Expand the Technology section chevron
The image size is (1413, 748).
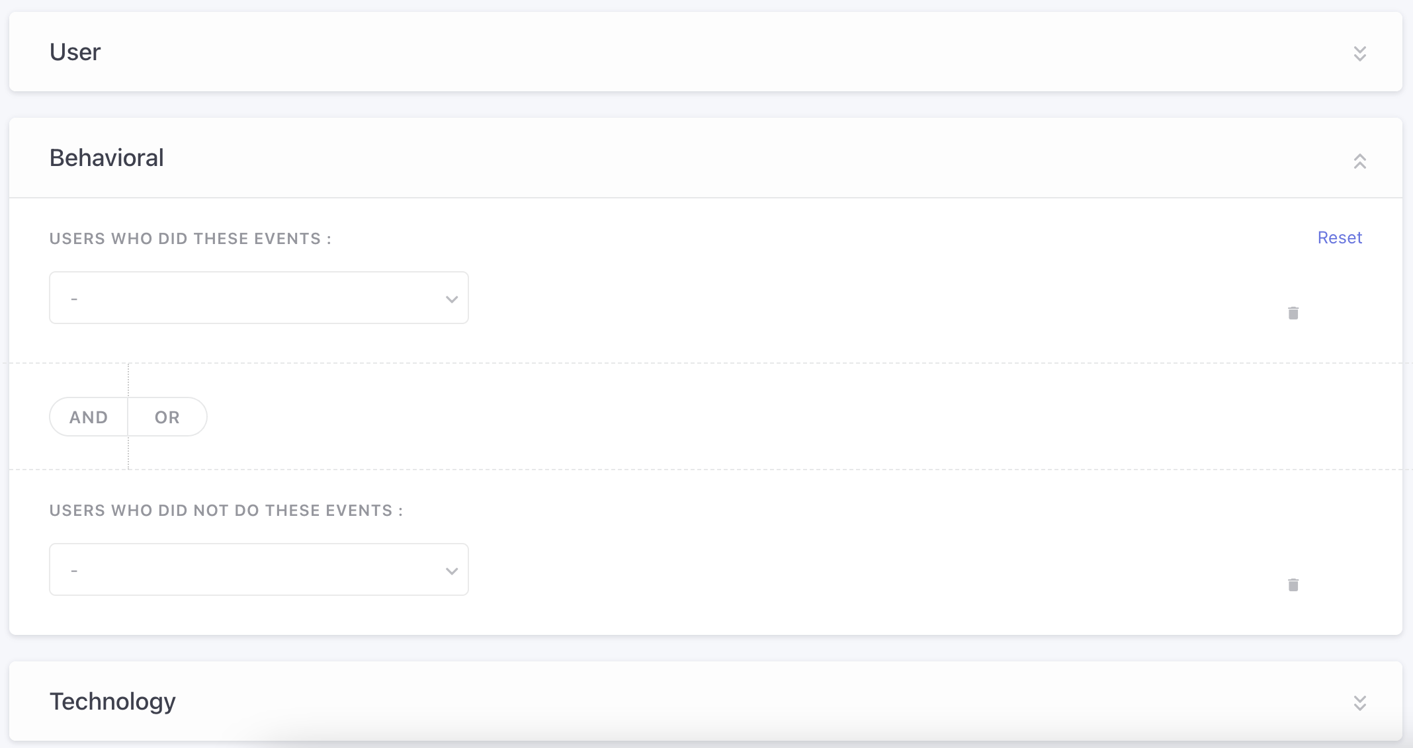(1359, 702)
